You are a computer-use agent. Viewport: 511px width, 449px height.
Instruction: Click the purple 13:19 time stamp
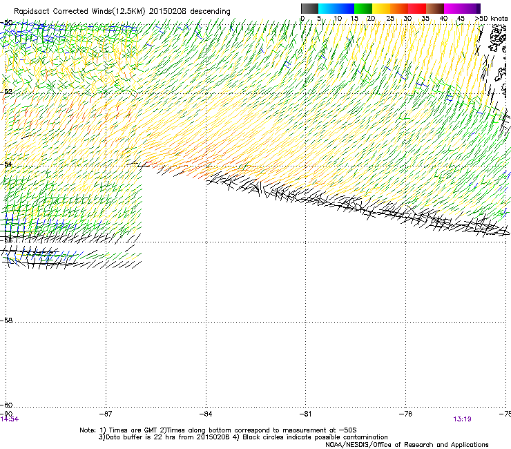[462, 419]
